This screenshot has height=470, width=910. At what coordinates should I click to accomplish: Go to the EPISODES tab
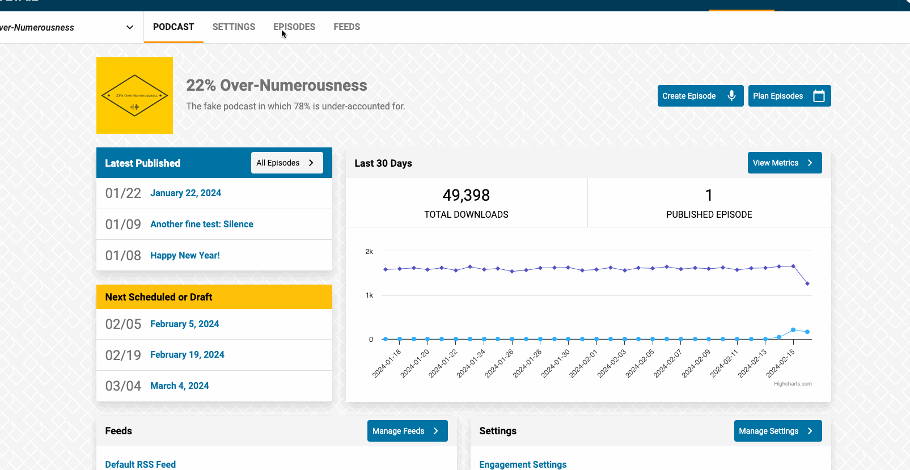tap(294, 27)
